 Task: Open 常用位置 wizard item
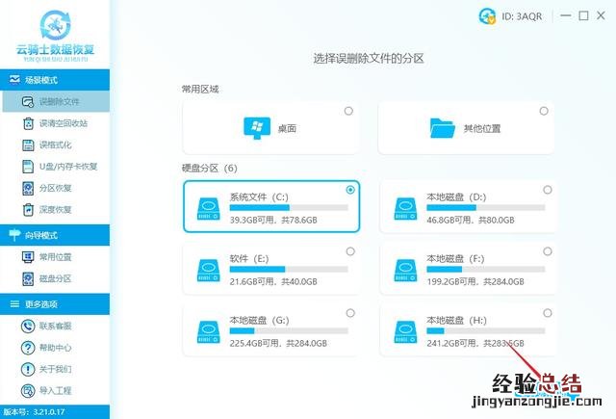(x=56, y=257)
